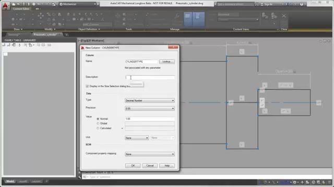This screenshot has width=334, height=187.
Task: Click second blue highlighted Content Views button
Action: coord(198,19)
